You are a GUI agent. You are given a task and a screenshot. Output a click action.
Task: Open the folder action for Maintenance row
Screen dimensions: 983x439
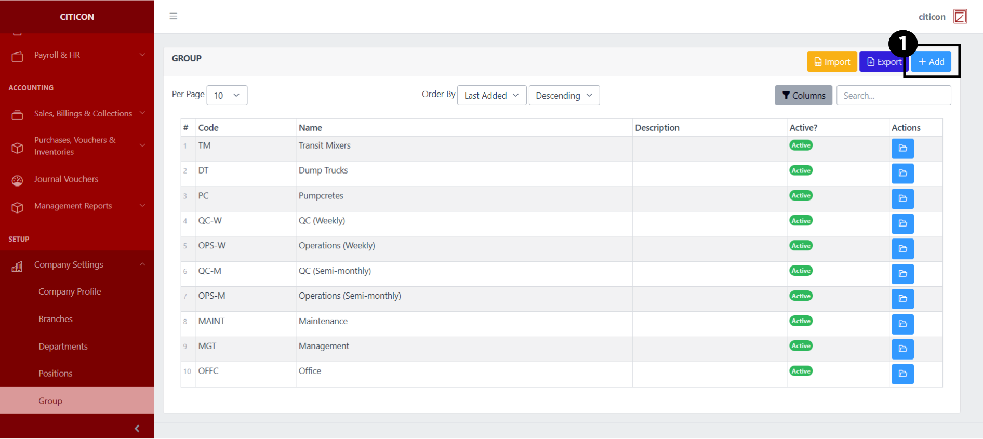(x=902, y=324)
